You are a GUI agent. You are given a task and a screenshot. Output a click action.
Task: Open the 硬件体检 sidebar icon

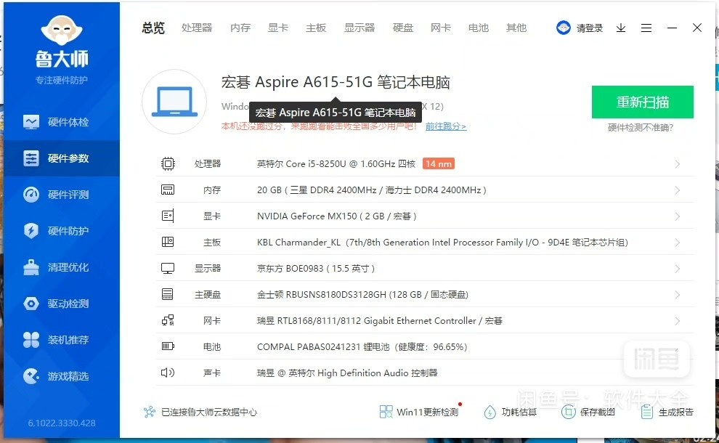tap(31, 122)
